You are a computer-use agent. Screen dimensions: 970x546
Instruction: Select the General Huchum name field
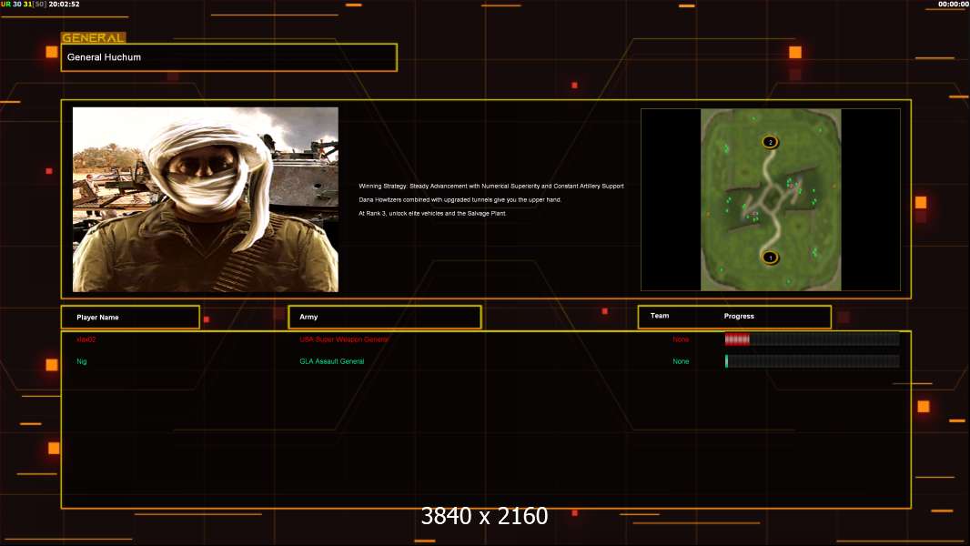click(x=229, y=57)
